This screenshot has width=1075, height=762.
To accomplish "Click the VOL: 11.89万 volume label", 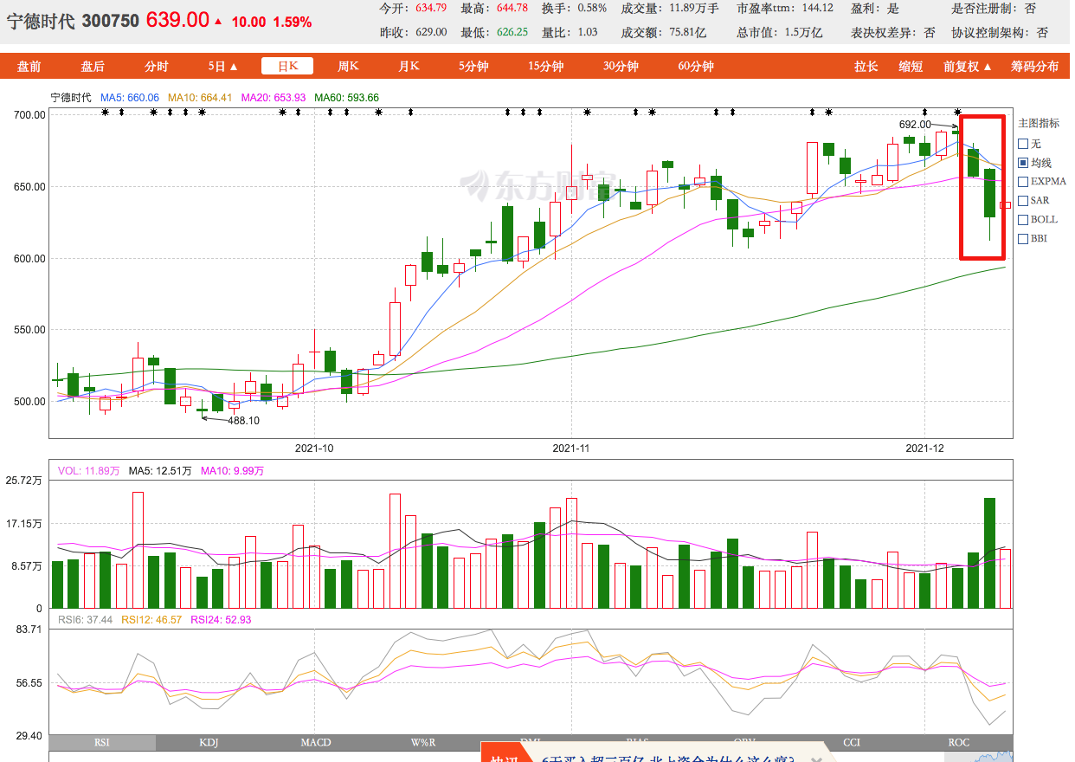I will 88,471.
